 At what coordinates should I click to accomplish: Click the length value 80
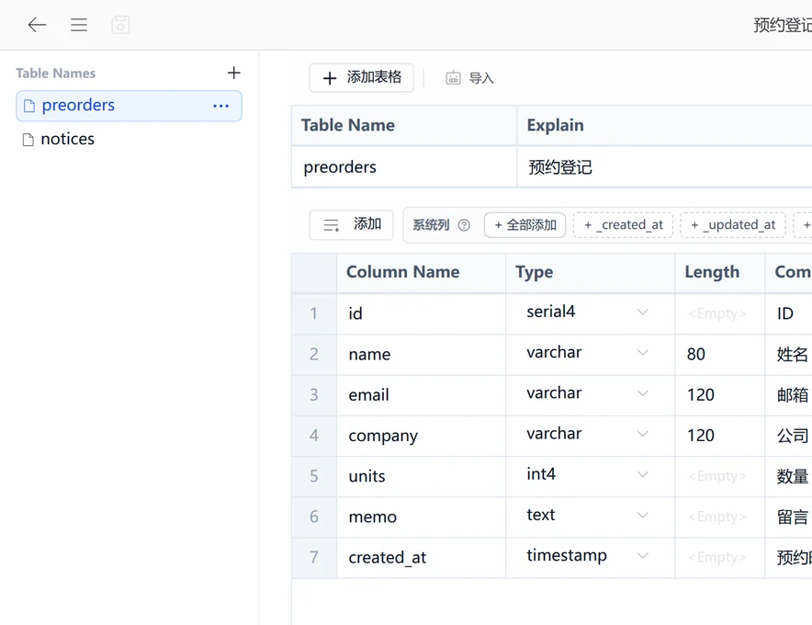pyautogui.click(x=720, y=355)
